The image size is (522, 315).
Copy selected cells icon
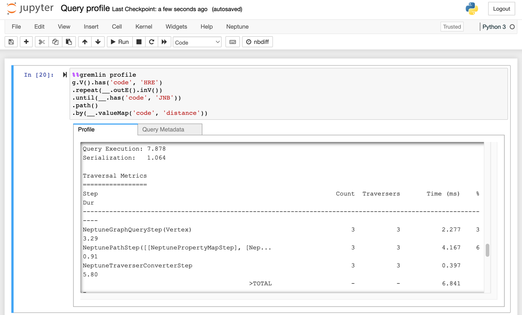55,42
